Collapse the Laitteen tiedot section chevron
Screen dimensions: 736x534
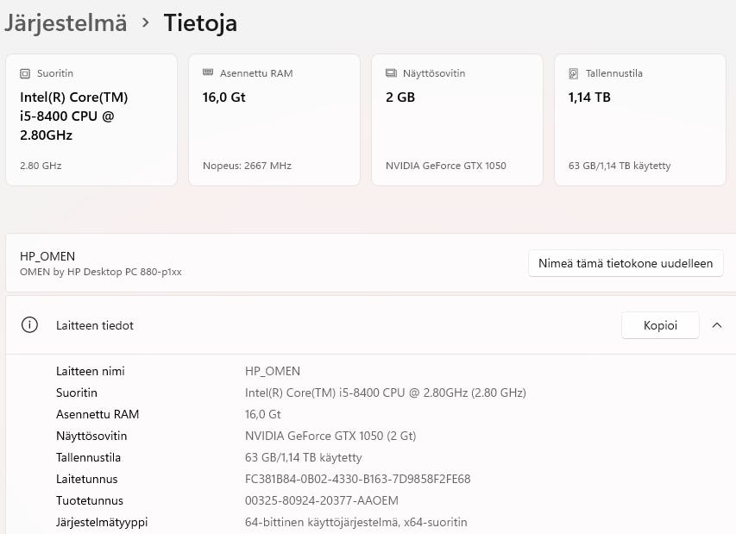pos(717,325)
